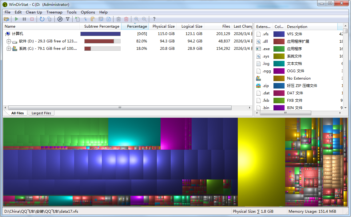Click the question mark help icon
Screen dimensions: 351x217
[x=154, y=19]
